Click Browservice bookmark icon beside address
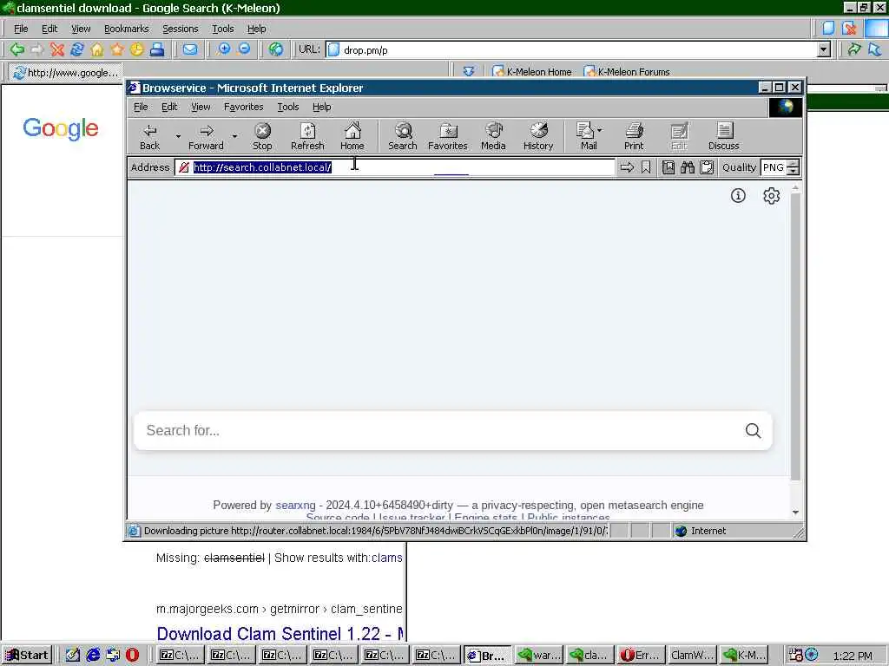Image resolution: width=889 pixels, height=666 pixels. click(x=646, y=167)
